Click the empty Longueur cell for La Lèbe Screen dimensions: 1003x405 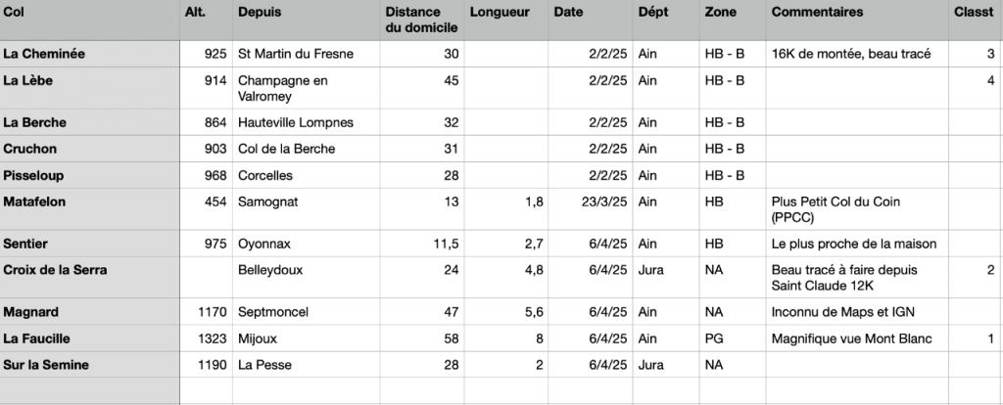[506, 88]
